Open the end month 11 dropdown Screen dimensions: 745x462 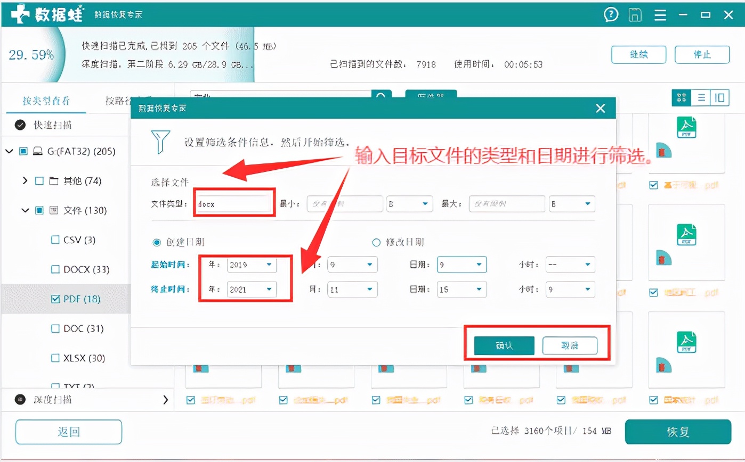point(352,290)
